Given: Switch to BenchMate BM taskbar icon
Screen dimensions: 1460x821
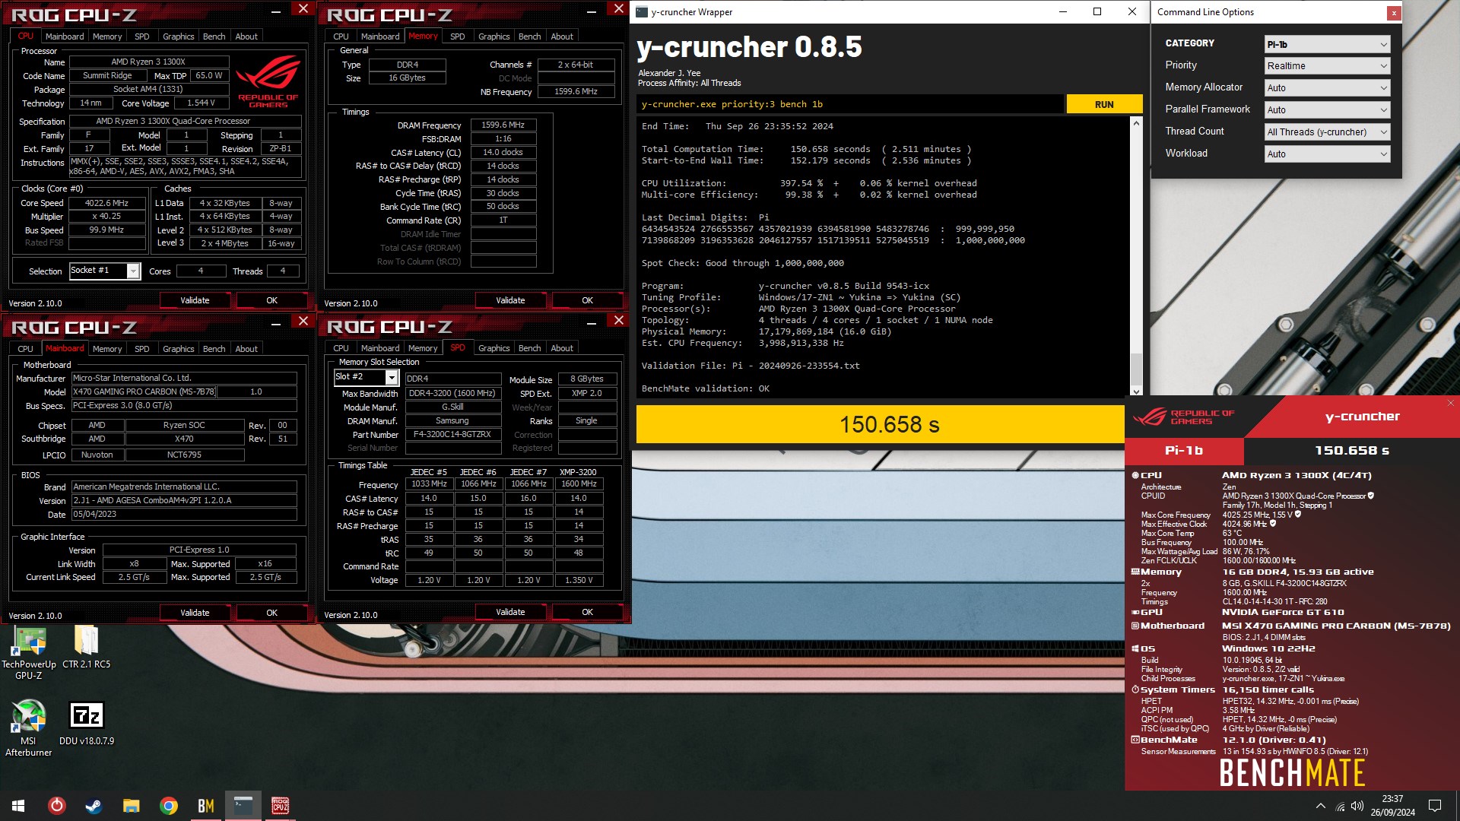Looking at the screenshot, I should [206, 806].
